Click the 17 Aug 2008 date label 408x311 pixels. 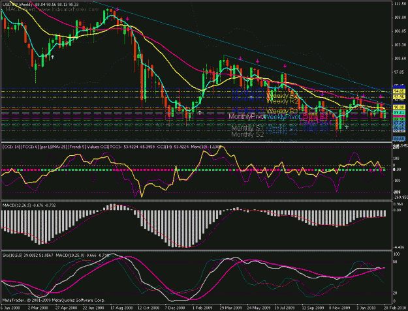point(121,308)
